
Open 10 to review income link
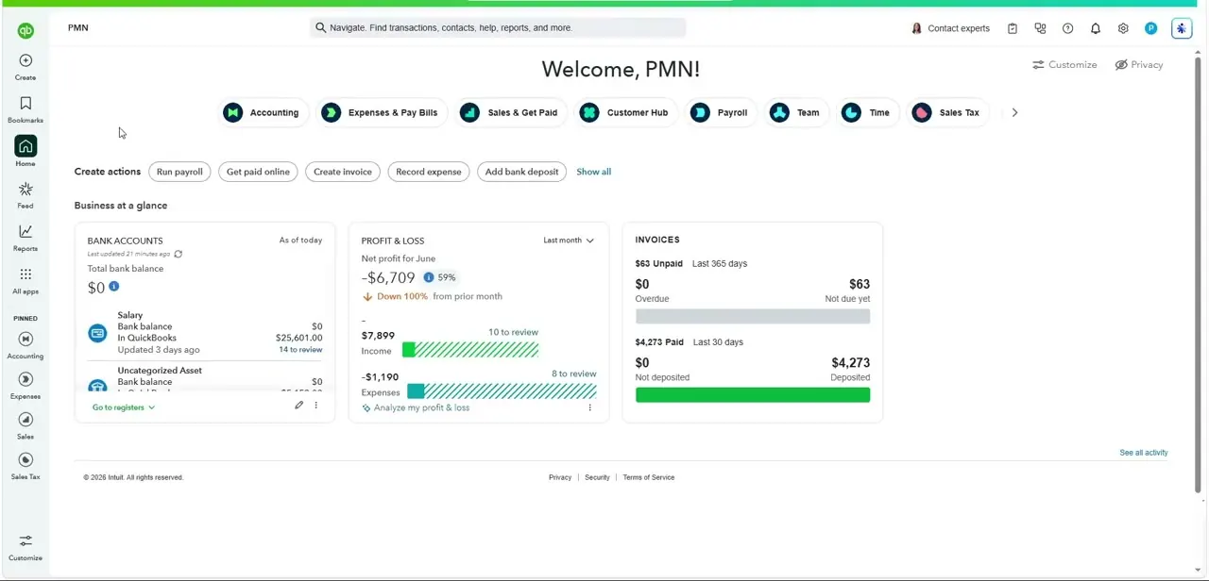coord(513,332)
